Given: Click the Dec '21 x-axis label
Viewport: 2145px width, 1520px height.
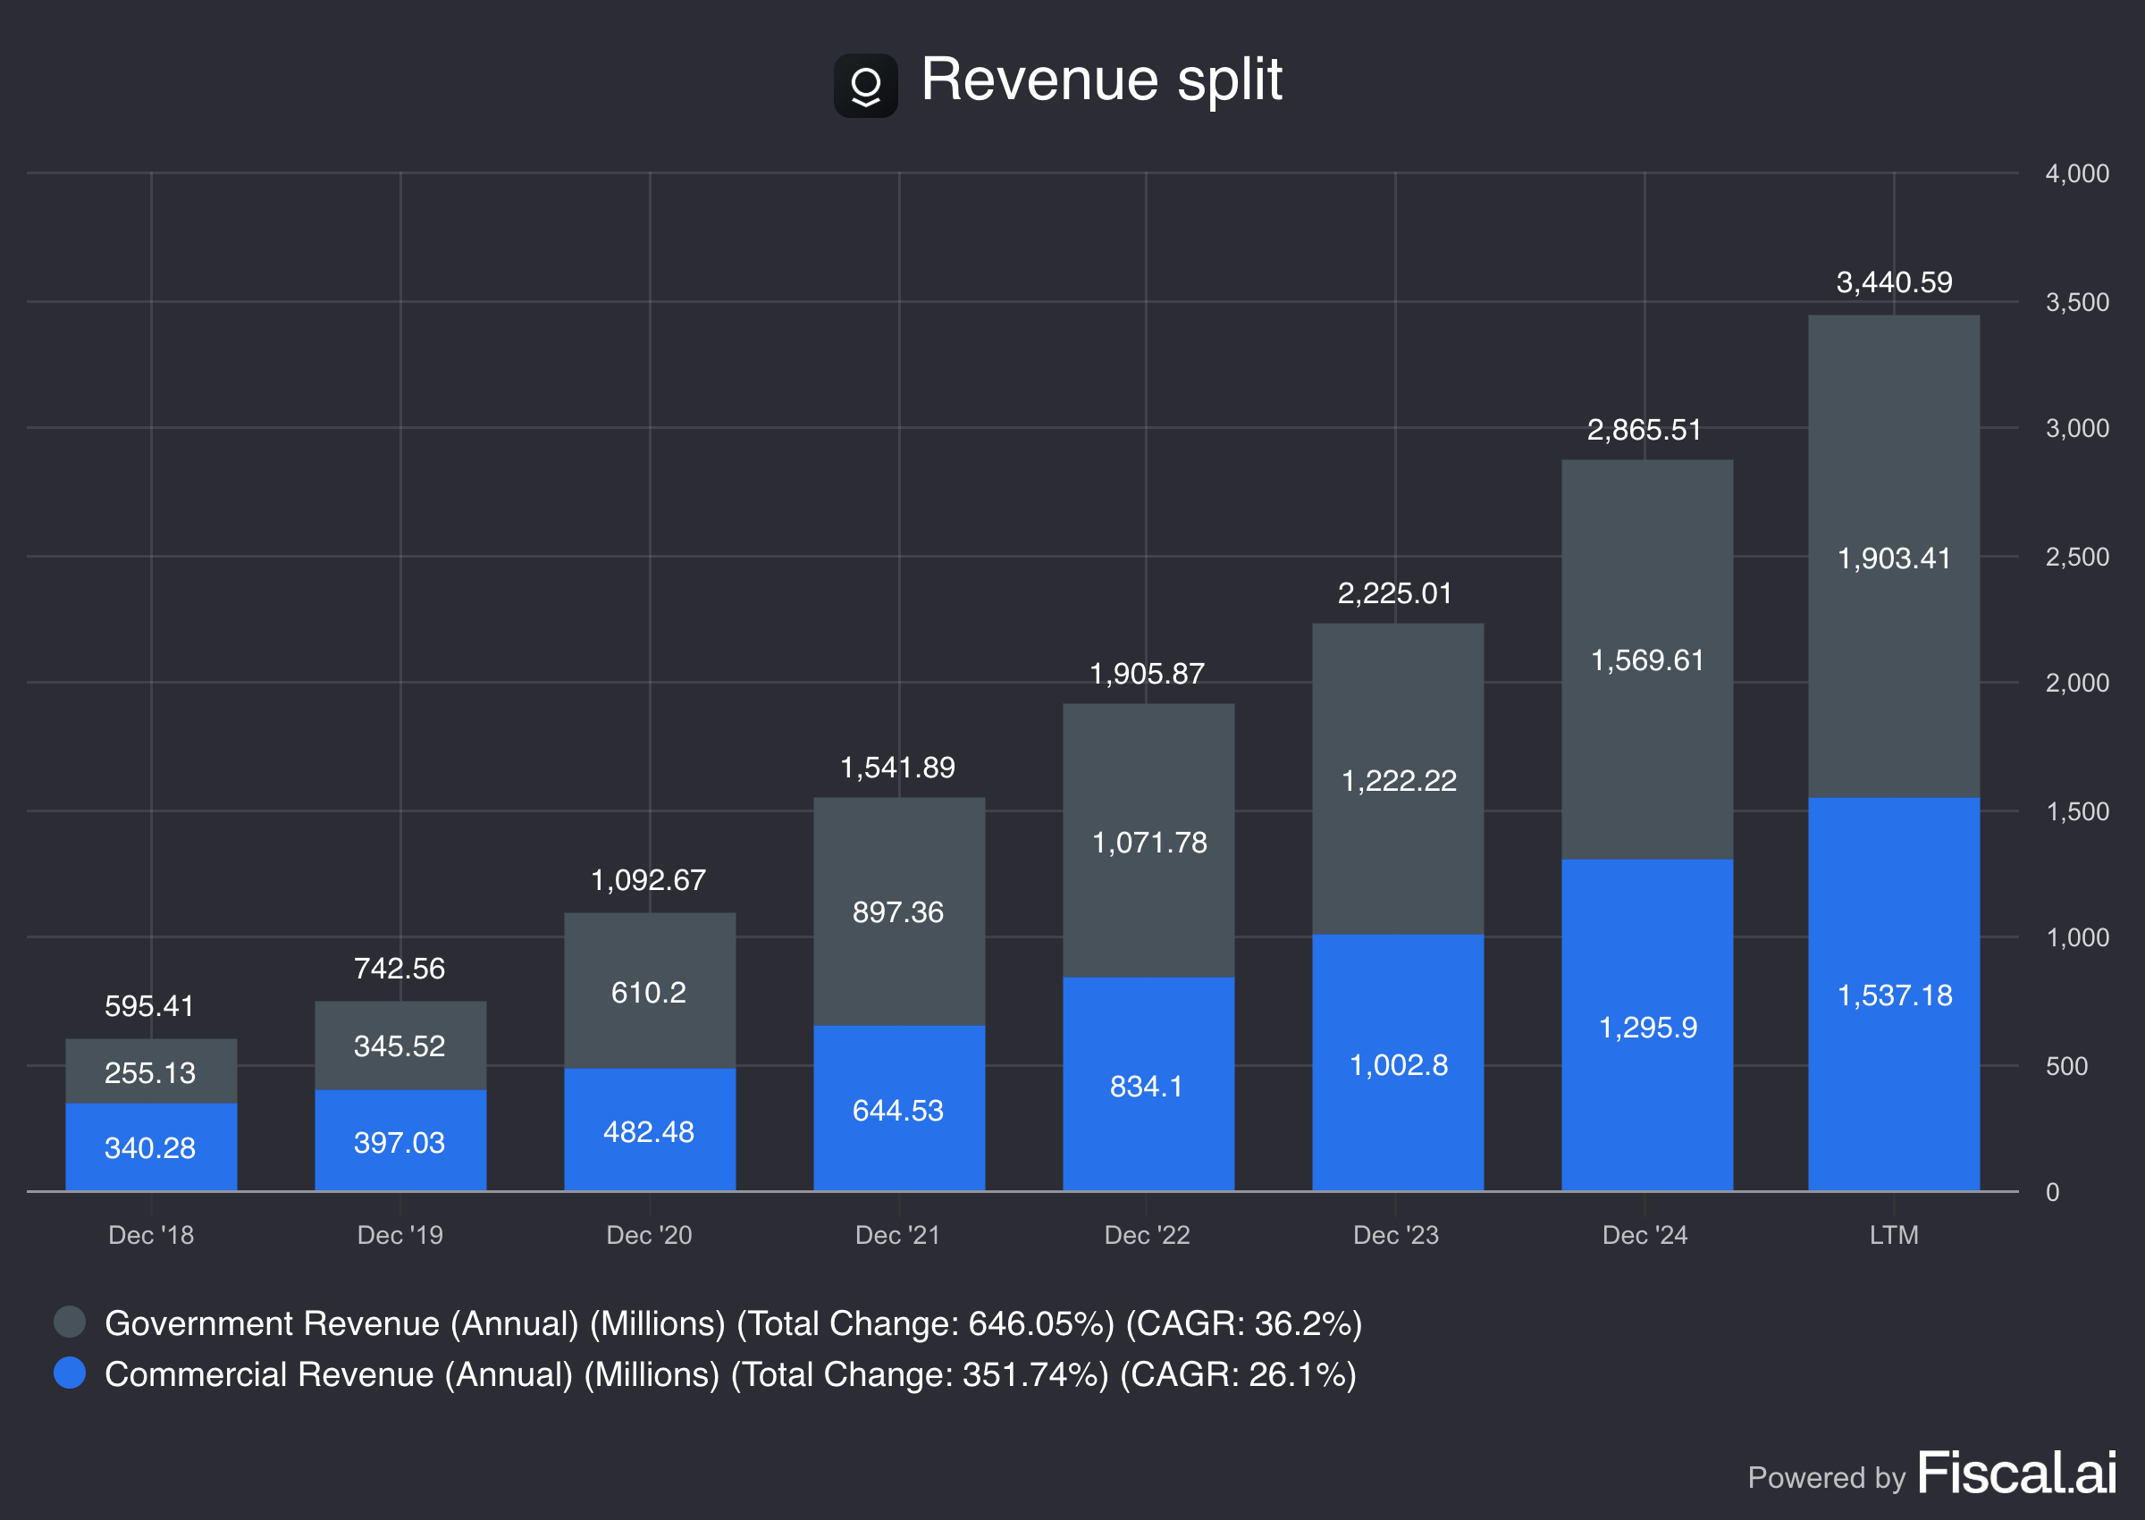Looking at the screenshot, I should point(896,1235).
